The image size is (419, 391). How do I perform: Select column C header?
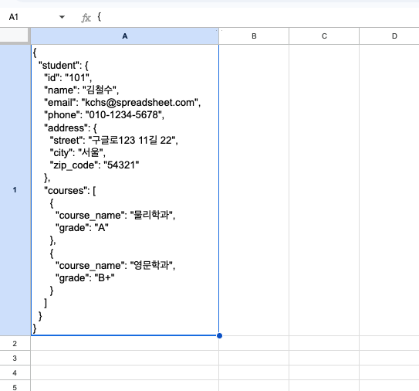324,36
